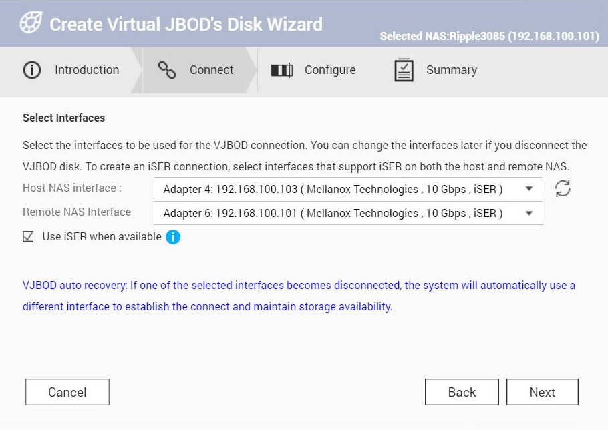Image resolution: width=608 pixels, height=430 pixels.
Task: Refresh the host NAS interface list
Action: (563, 189)
